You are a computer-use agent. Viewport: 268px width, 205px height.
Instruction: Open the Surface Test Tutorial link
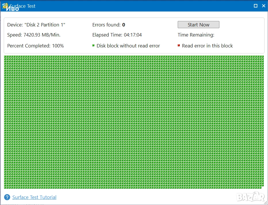pyautogui.click(x=34, y=197)
